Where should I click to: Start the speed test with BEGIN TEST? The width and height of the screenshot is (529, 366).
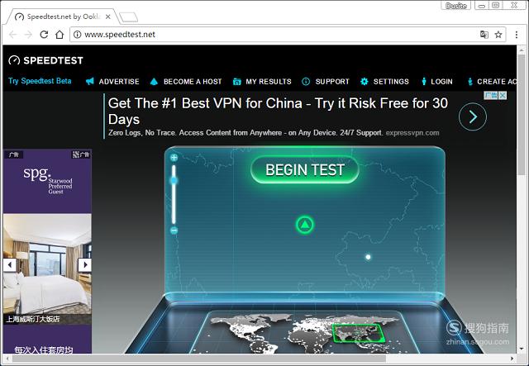pos(305,169)
